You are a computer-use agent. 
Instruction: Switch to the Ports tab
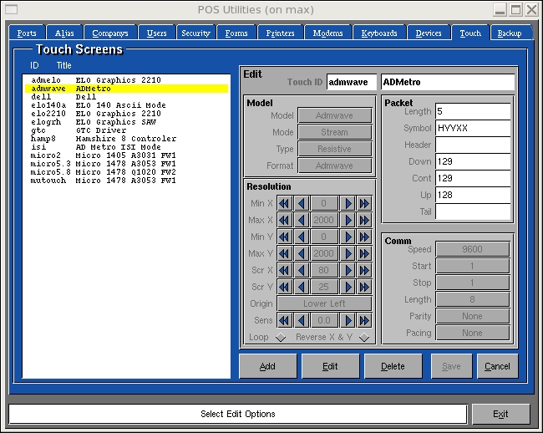pos(27,33)
